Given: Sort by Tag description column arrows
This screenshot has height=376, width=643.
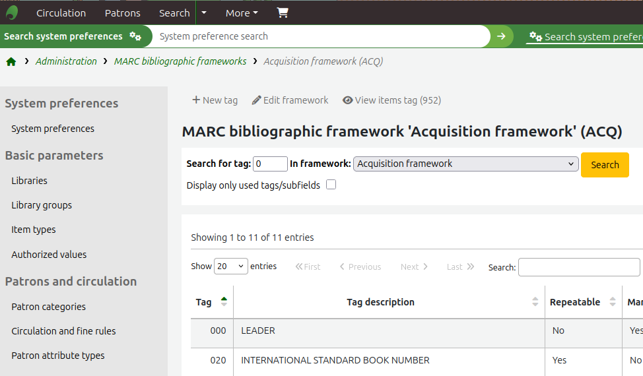Looking at the screenshot, I should [x=535, y=302].
